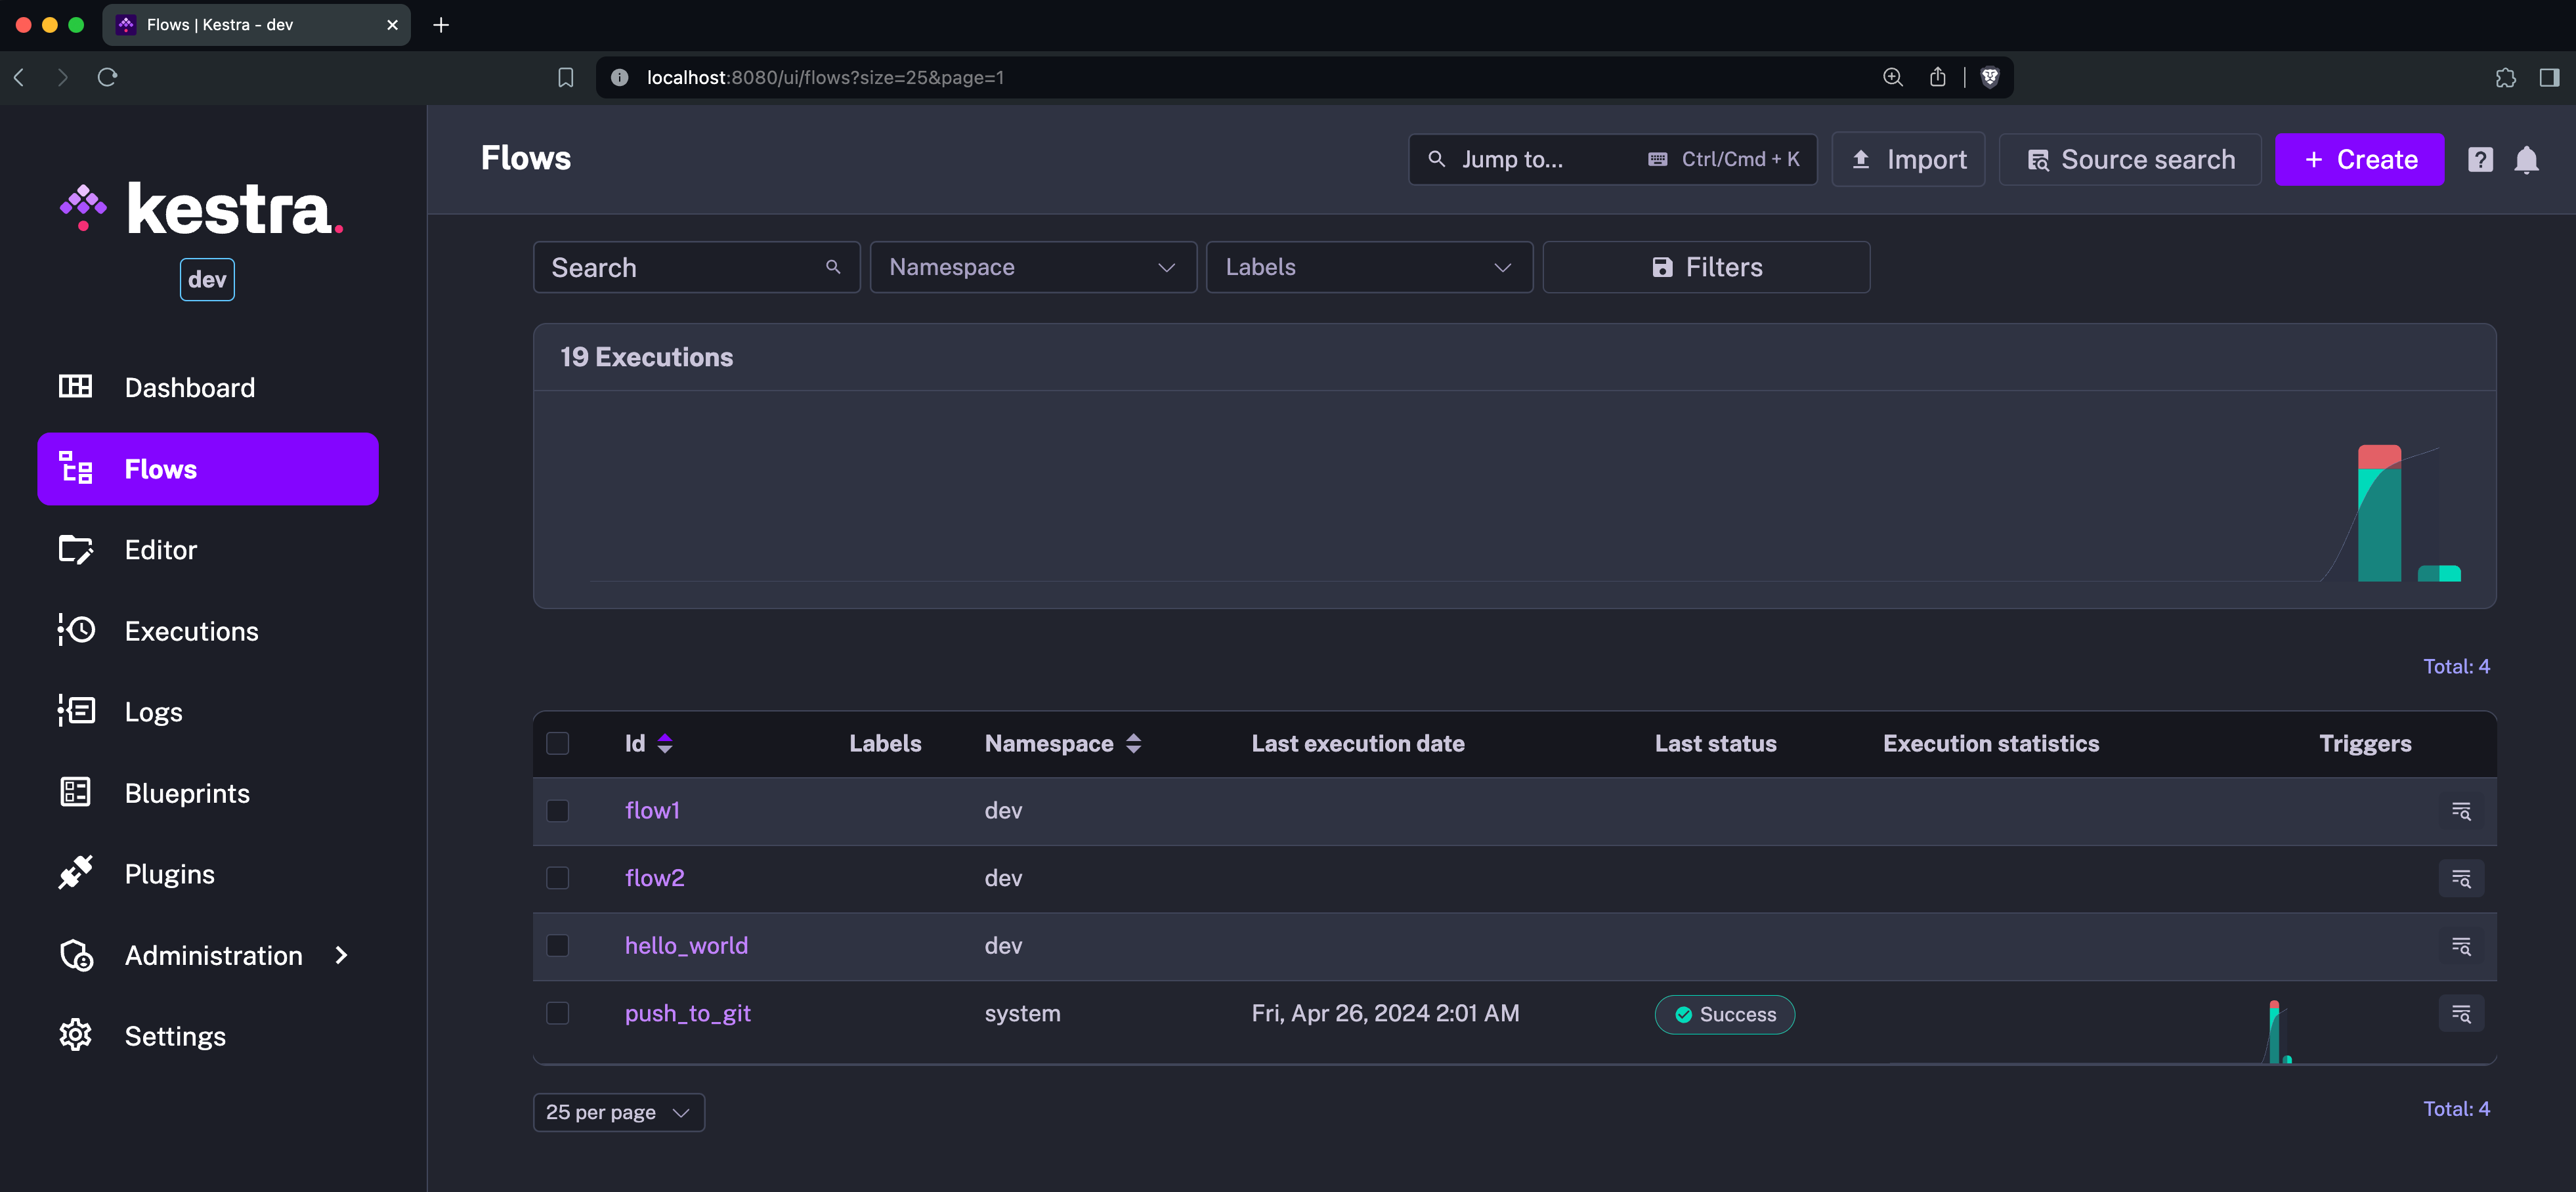Open the Namespace filter dropdown
The image size is (2576, 1192).
[1033, 267]
